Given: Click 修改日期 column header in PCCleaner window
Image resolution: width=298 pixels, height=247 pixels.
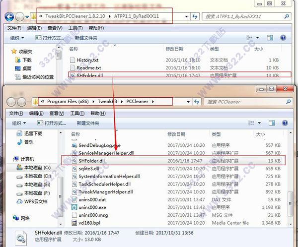Looking at the screenshot, I should coord(176,134).
